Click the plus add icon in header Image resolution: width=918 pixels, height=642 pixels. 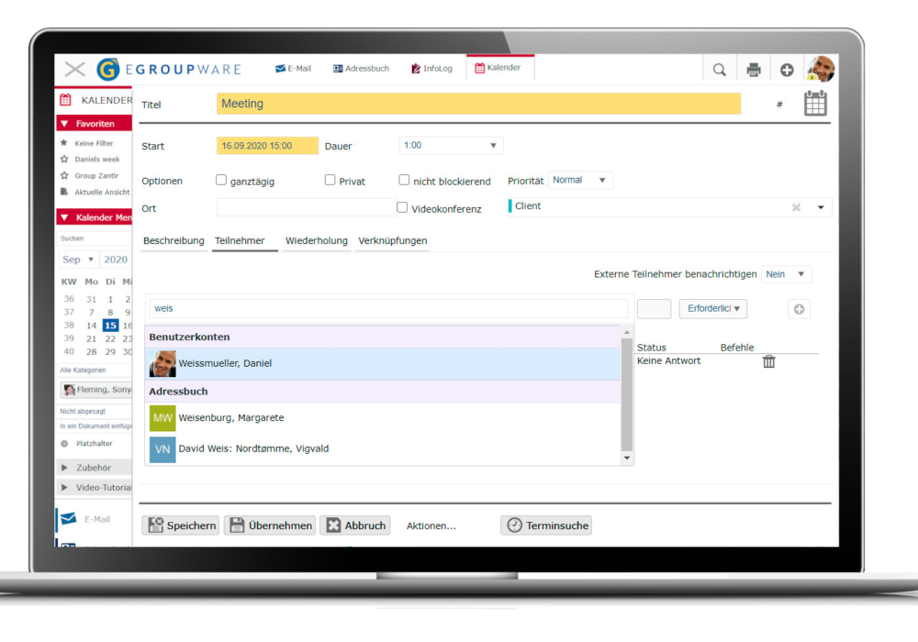[787, 70]
